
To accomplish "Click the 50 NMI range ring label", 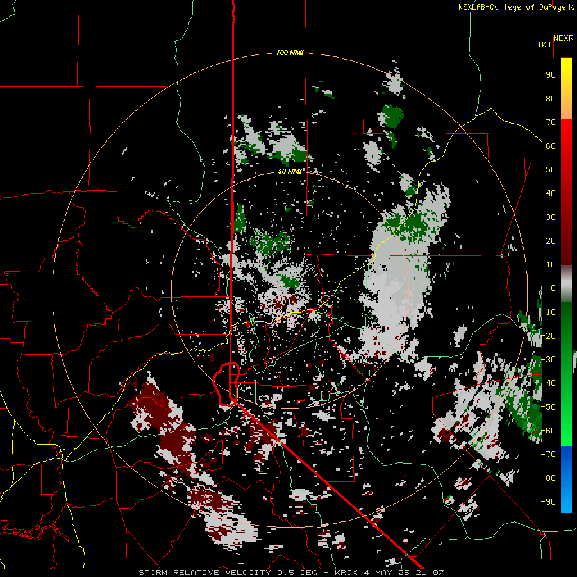I will click(x=290, y=171).
